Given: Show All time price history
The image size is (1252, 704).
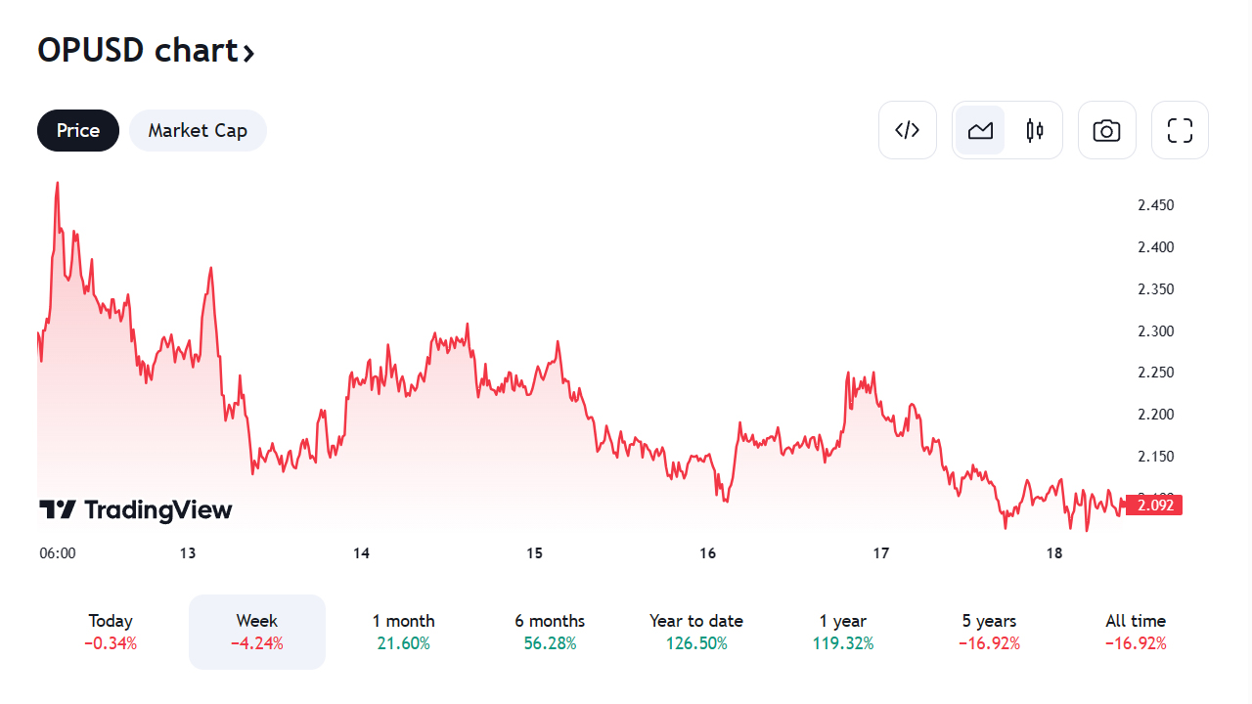Looking at the screenshot, I should (x=1136, y=632).
